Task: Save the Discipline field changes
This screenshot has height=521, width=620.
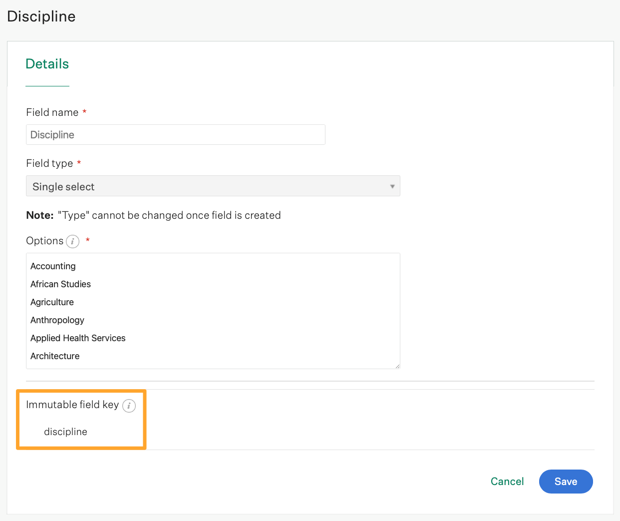Action: coord(566,481)
